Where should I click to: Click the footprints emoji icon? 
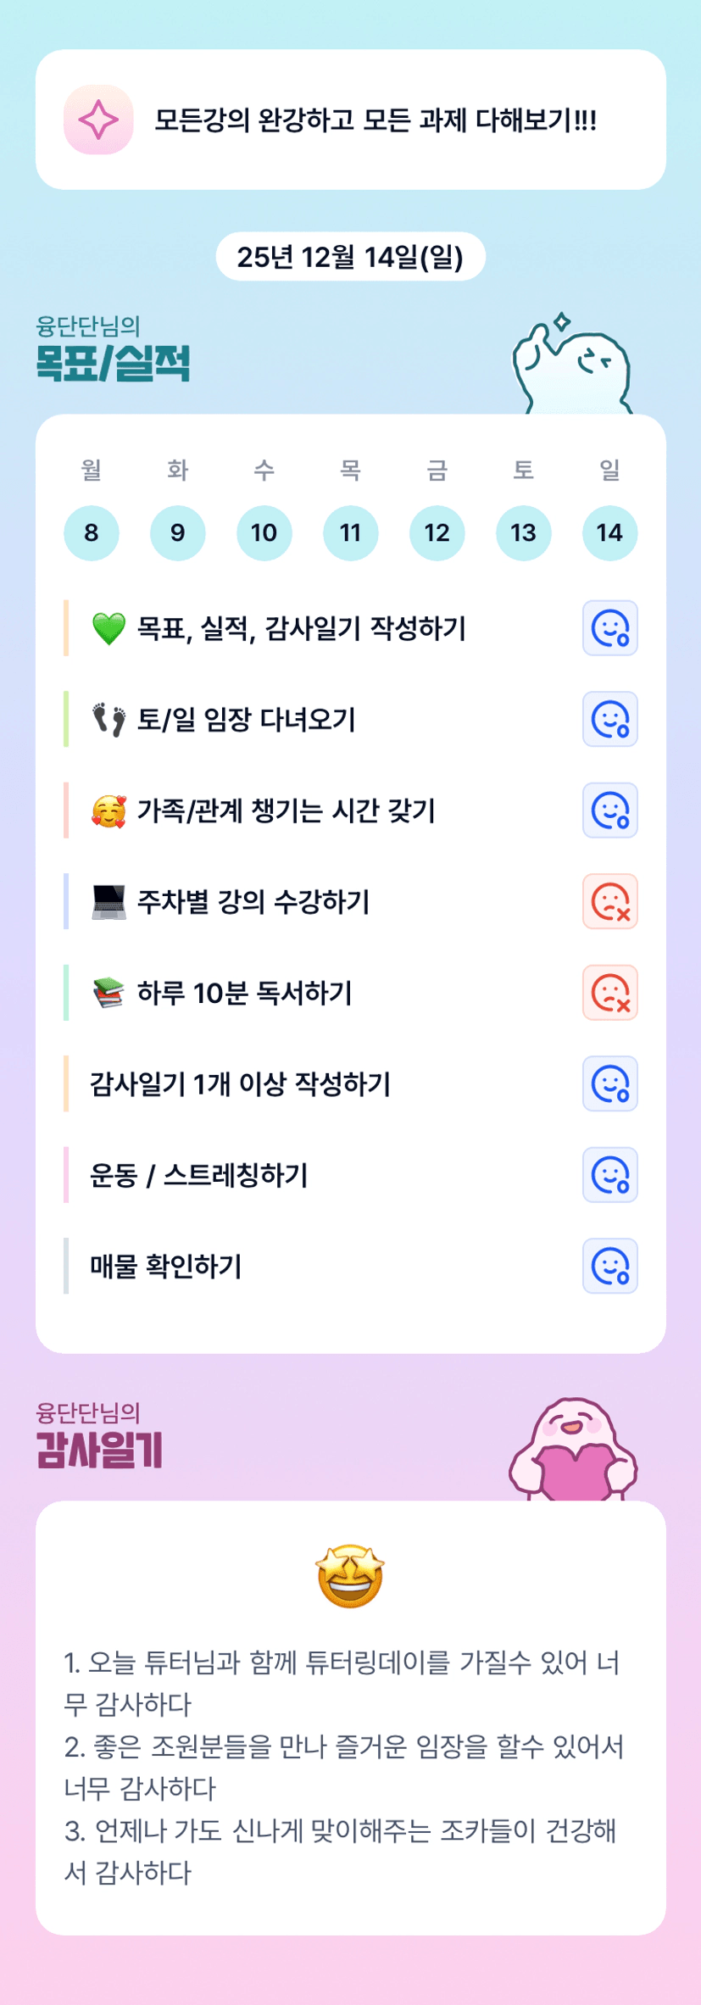(x=108, y=720)
